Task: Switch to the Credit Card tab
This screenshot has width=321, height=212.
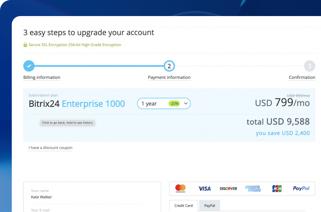Action: 184,206
